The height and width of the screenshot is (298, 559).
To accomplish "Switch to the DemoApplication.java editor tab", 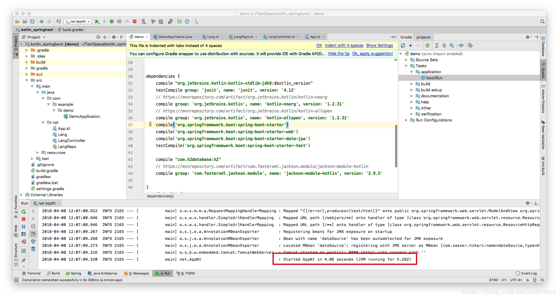I will pyautogui.click(x=175, y=37).
